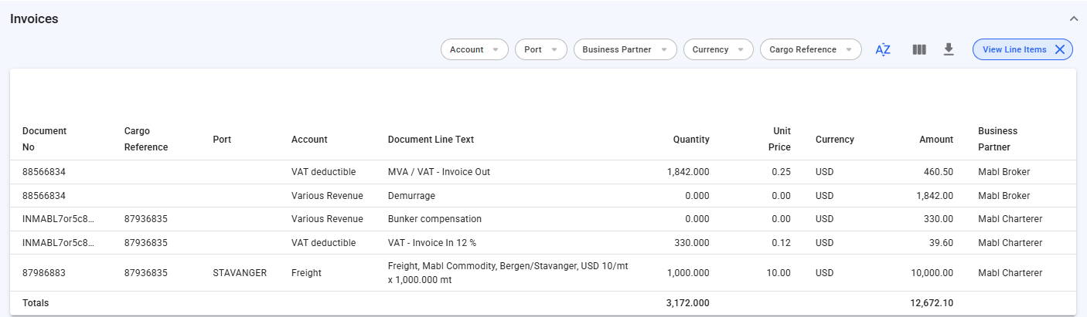Click the Amount column header
Viewport: 1087px width, 317px height.
(937, 140)
